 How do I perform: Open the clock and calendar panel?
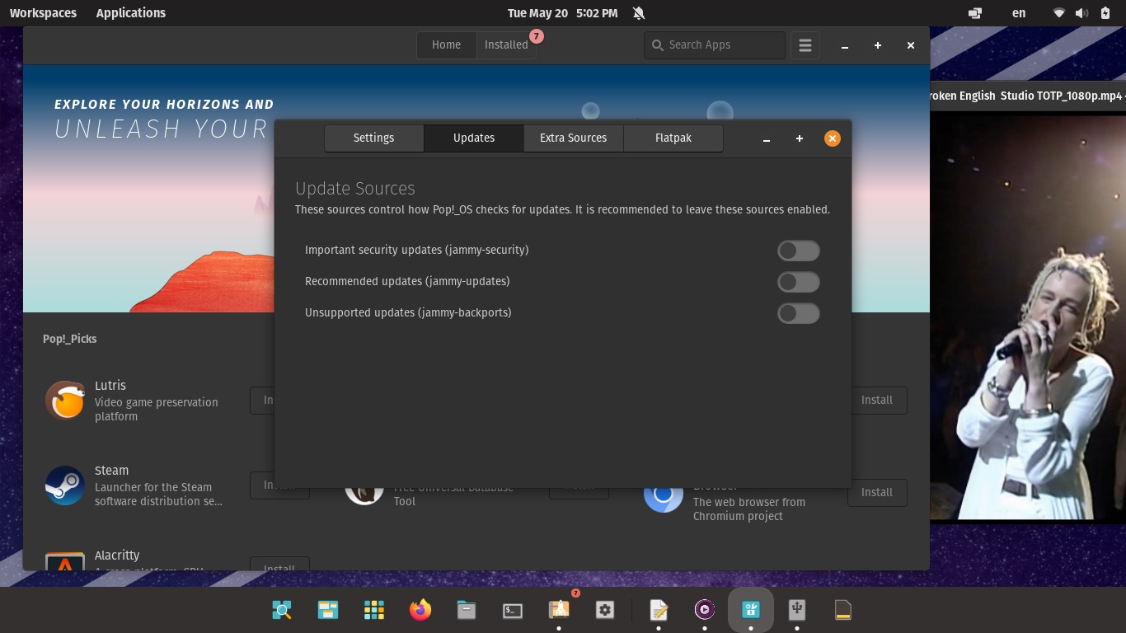tap(563, 13)
